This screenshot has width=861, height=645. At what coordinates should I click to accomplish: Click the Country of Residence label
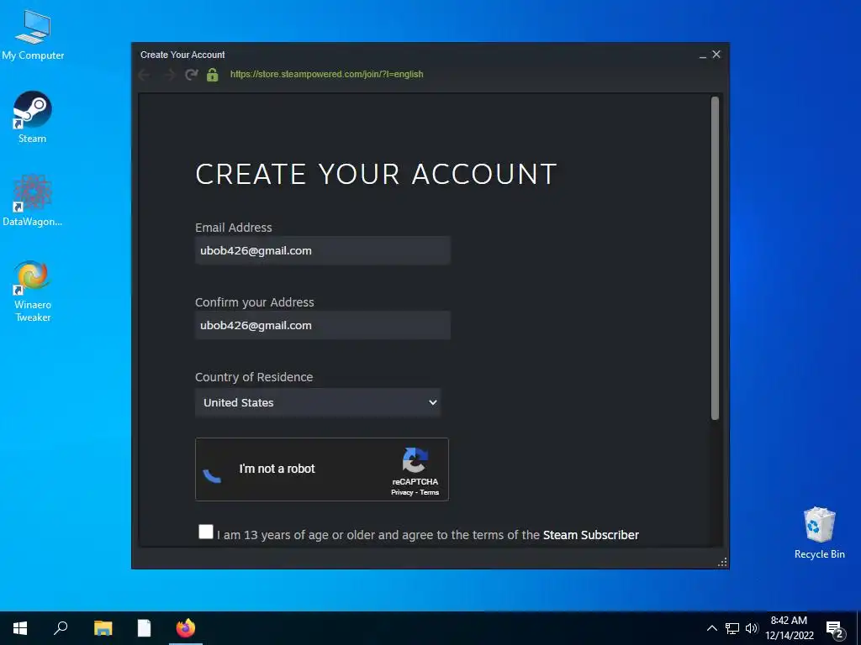(x=254, y=377)
